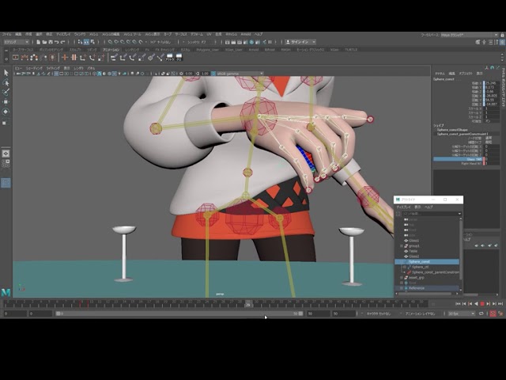Open the Workspace dropdown

click(470, 35)
